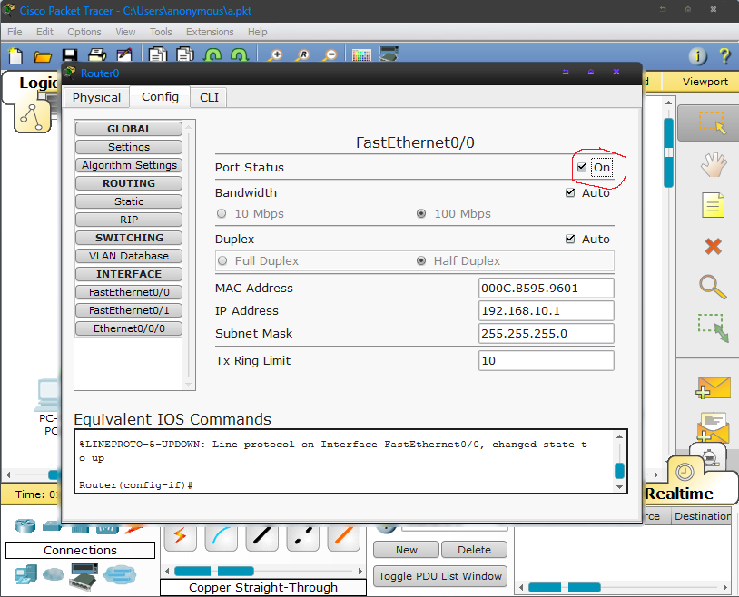The height and width of the screenshot is (597, 739).
Task: Click the Toggle PDU List Window button
Action: click(x=440, y=576)
